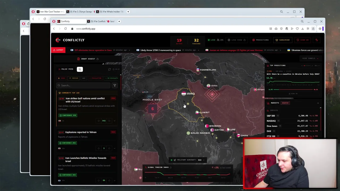The width and height of the screenshot is (340, 191).
Task: Select the Kuwait flag marker on map
Action: click(197, 112)
